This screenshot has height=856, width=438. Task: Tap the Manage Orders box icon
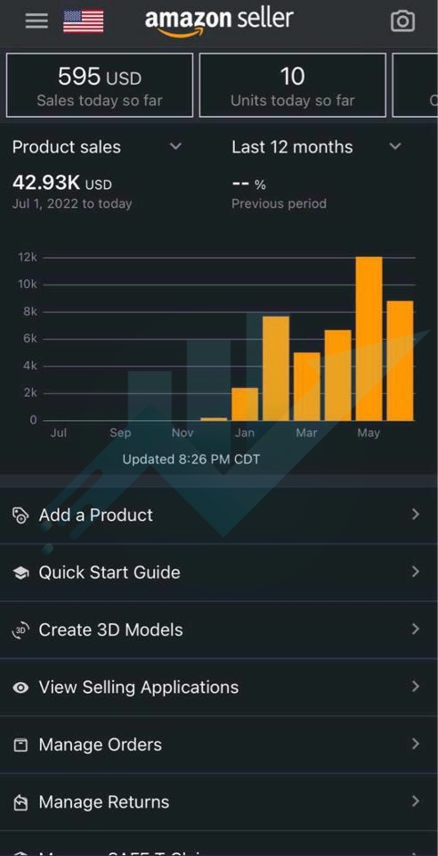coord(20,745)
